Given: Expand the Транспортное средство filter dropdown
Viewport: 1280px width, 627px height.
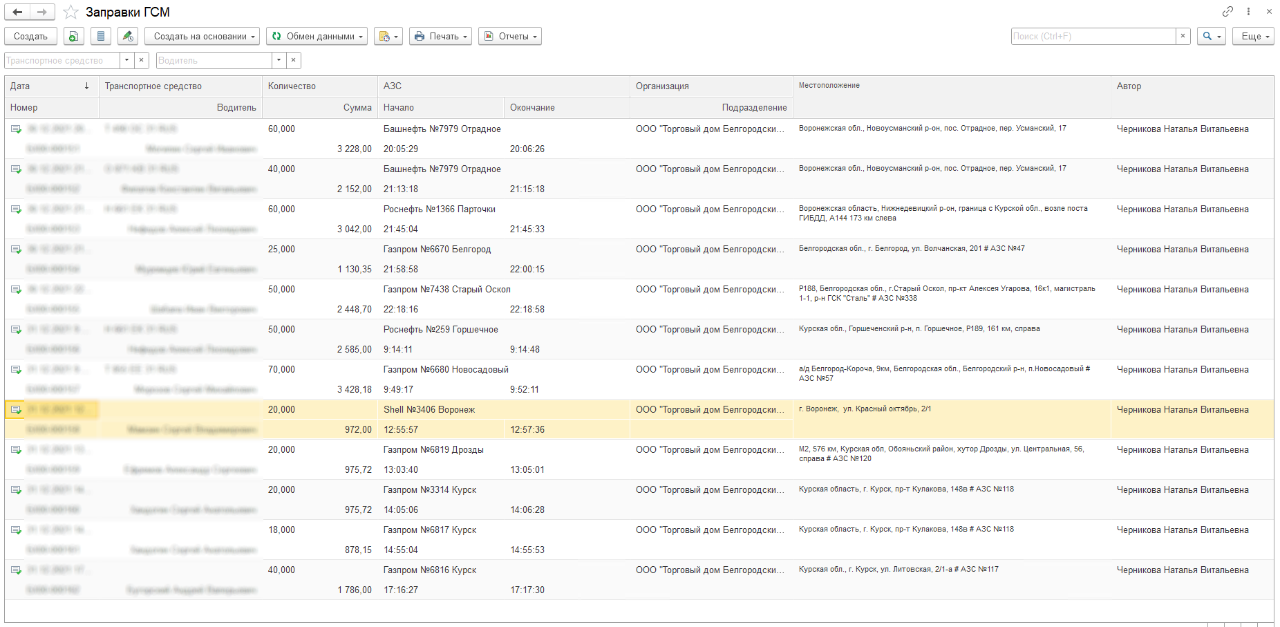Looking at the screenshot, I should point(126,60).
